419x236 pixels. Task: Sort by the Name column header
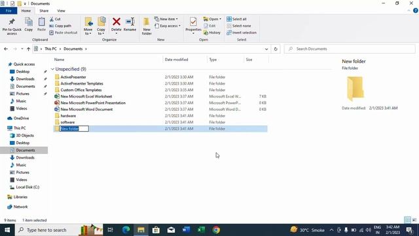click(108, 60)
